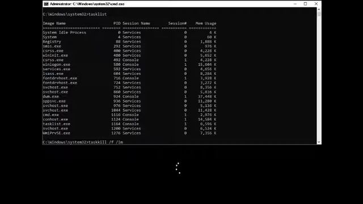The width and height of the screenshot is (363, 204).
Task: Select the 'lsass.exe' process name
Action: (x=53, y=74)
